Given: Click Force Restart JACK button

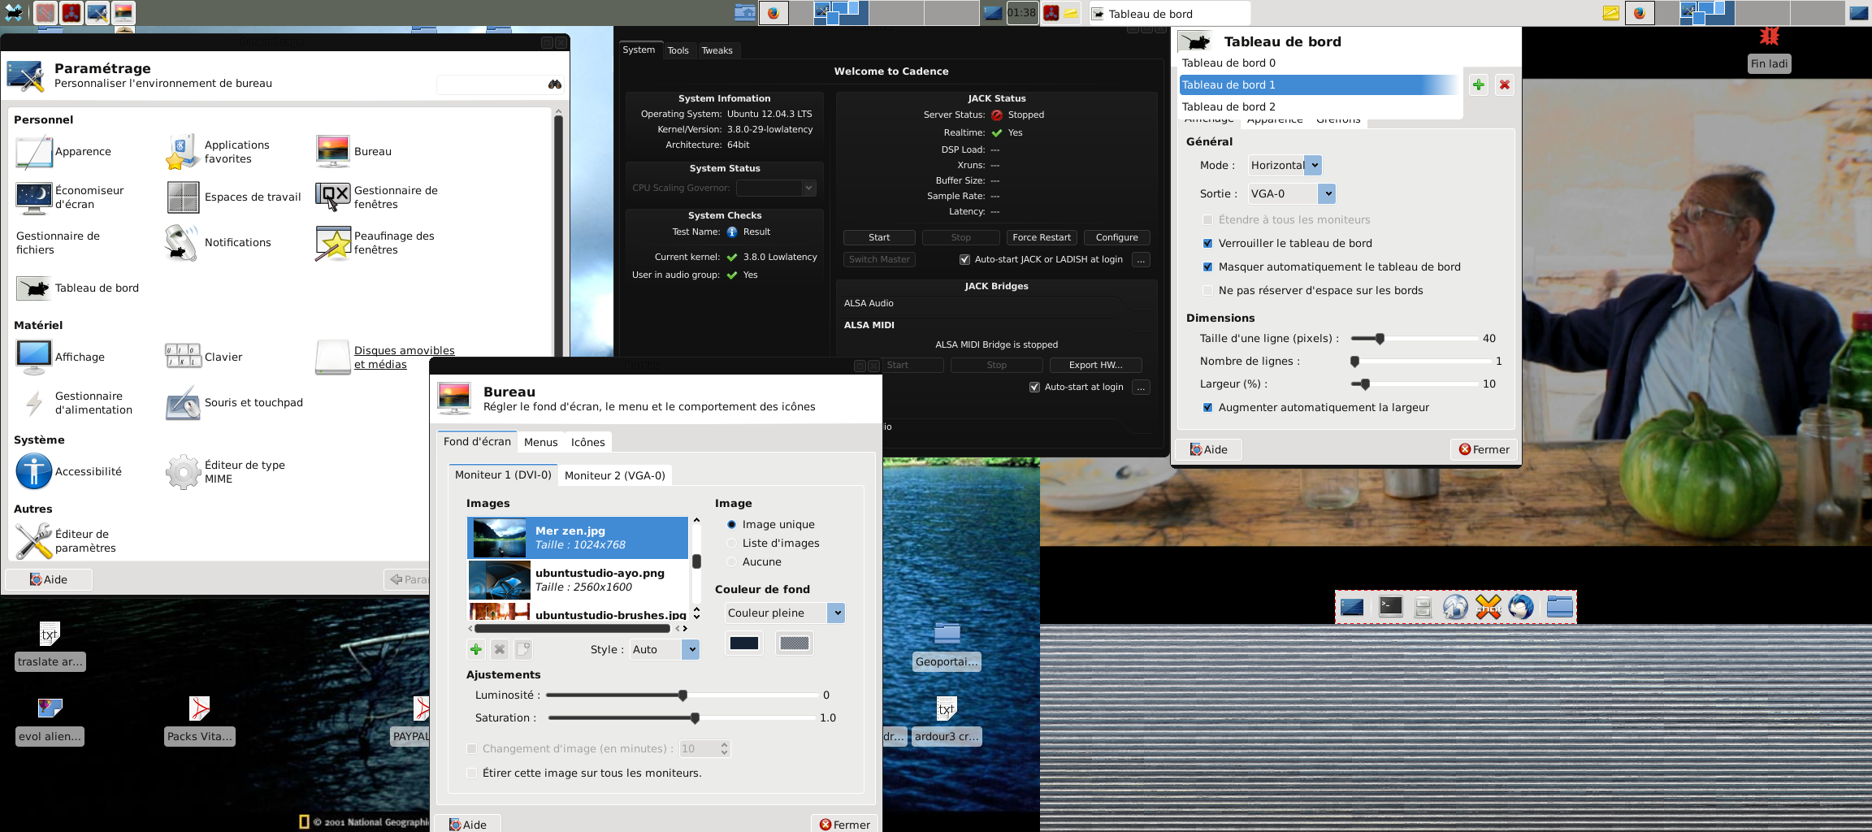Looking at the screenshot, I should click(1041, 237).
